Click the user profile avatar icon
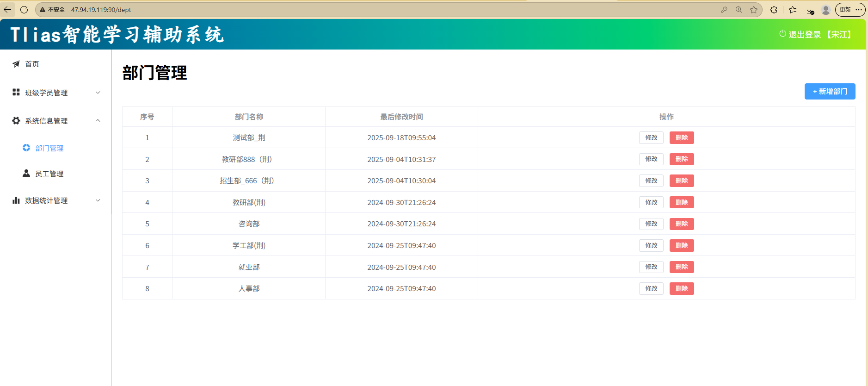868x386 pixels. [x=825, y=10]
